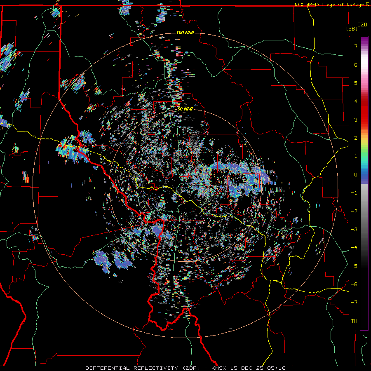Click the '-7' scale label
371x371 pixels.
point(354,303)
